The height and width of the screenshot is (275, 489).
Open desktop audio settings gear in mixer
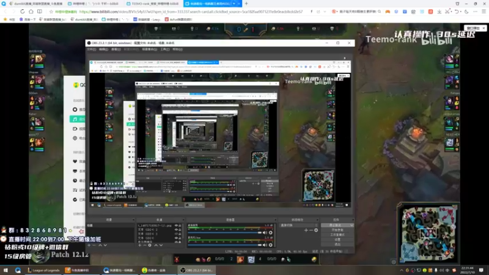[x=270, y=233]
